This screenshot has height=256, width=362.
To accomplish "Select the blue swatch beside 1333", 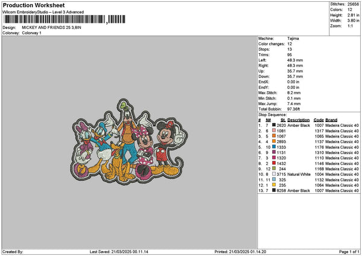I will point(274,147).
